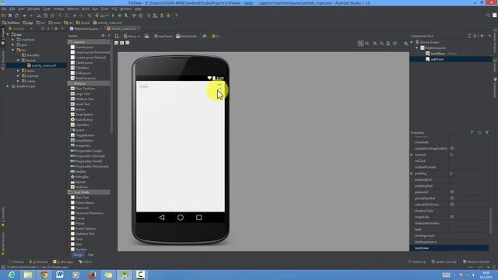Screen dimensions: 498x280
Task: Open the Android project view dropdown
Action: point(21,29)
